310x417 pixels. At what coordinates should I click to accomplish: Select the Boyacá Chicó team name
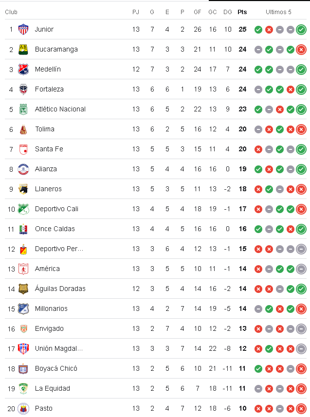[56, 368]
